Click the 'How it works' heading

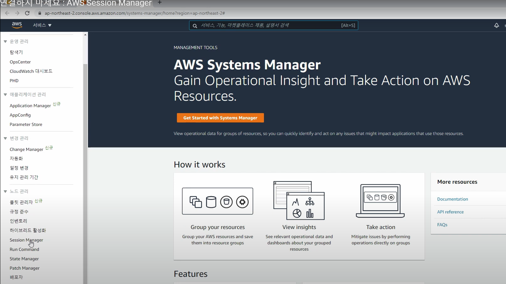199,165
